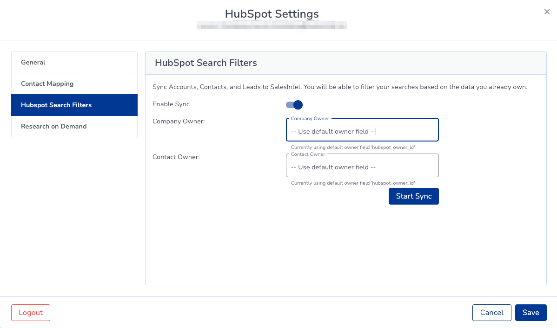Close the HubSpot Settings dialog
The height and width of the screenshot is (328, 557).
(547, 12)
